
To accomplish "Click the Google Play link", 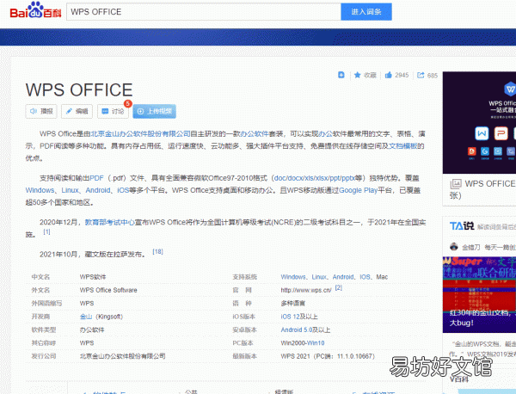I will (358, 190).
